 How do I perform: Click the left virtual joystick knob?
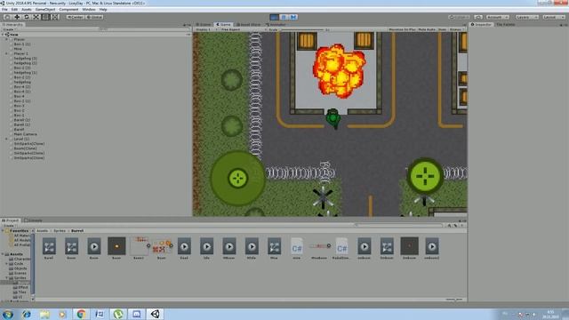click(238, 178)
